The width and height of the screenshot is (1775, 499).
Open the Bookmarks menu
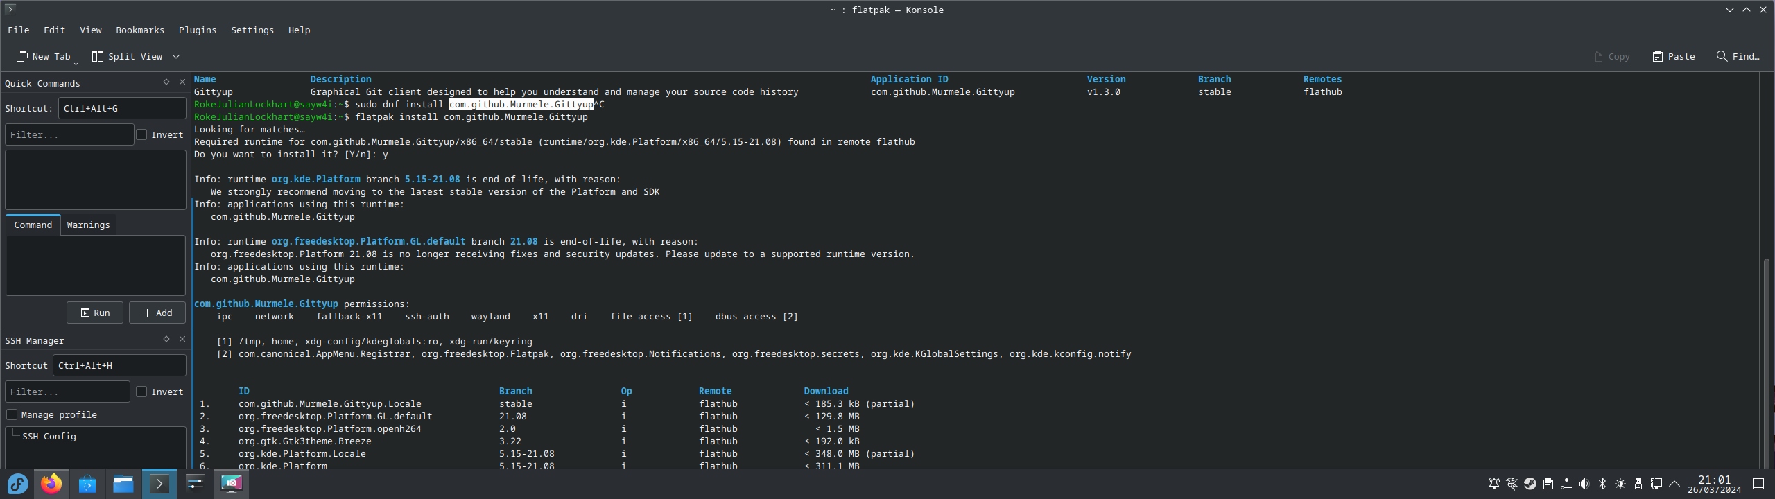pyautogui.click(x=140, y=30)
